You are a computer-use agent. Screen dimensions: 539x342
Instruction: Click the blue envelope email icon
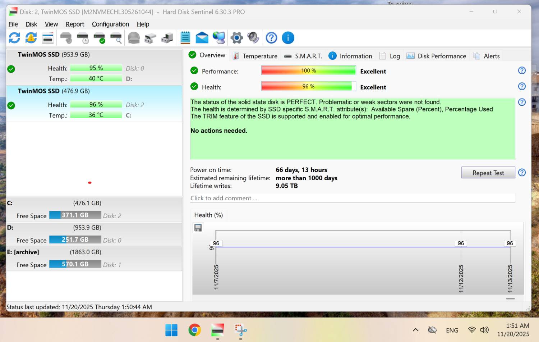pos(202,38)
